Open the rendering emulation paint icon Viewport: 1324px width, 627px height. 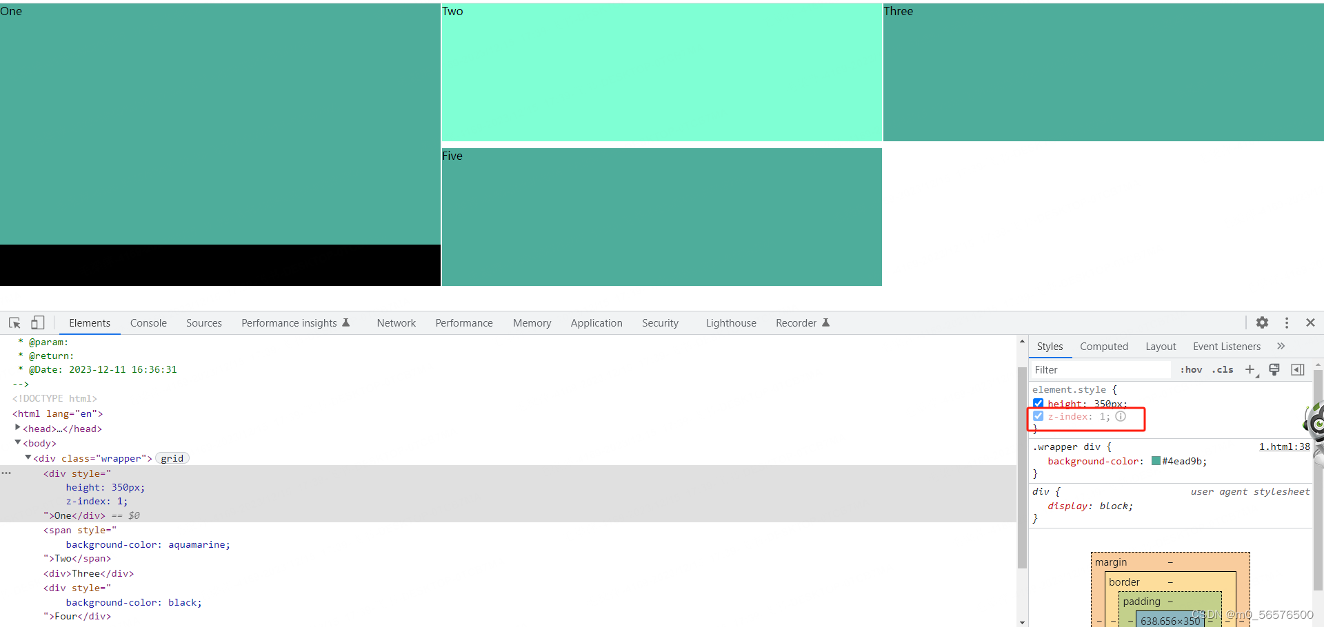coord(1274,369)
